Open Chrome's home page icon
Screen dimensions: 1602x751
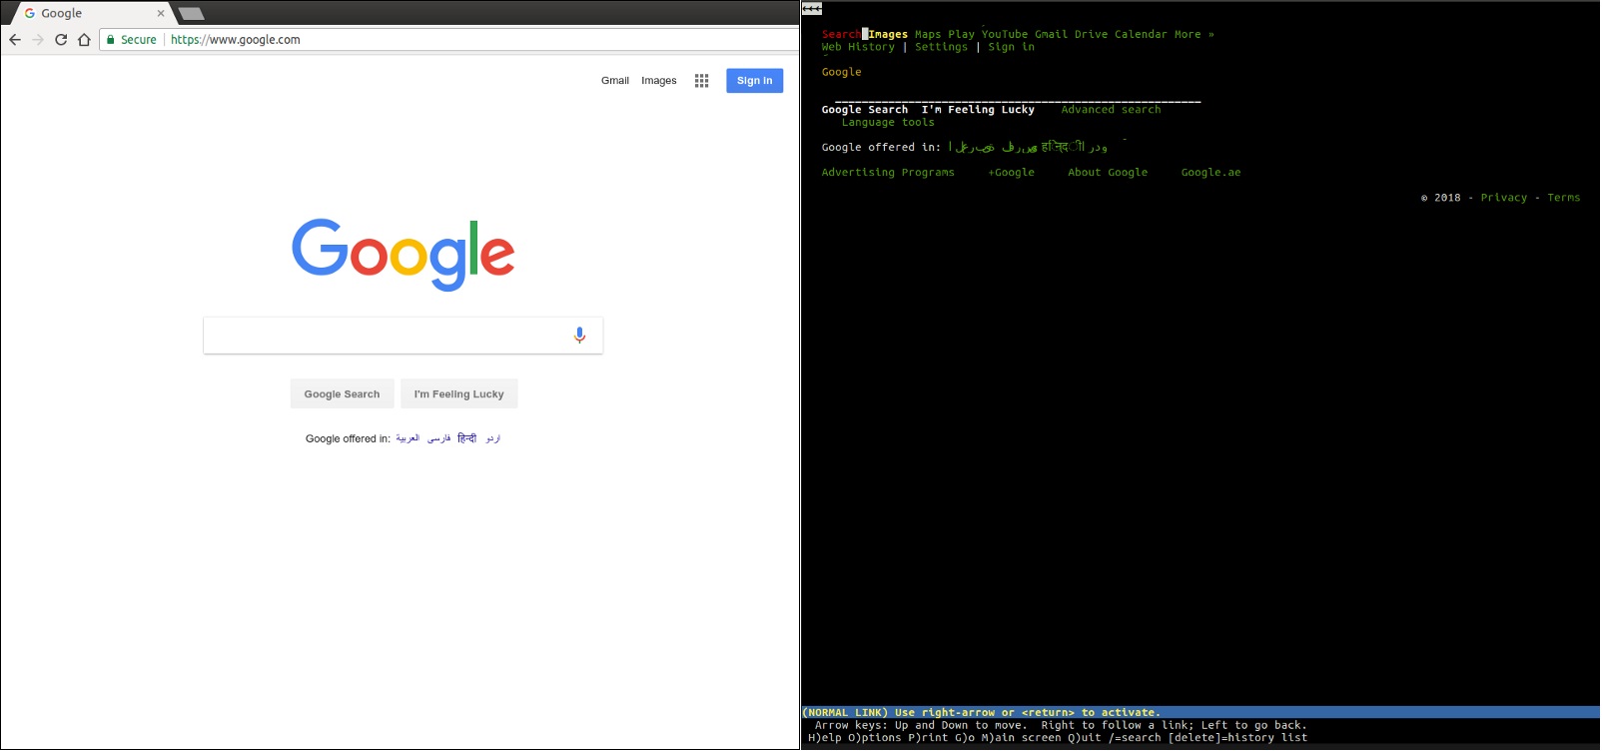coord(84,40)
